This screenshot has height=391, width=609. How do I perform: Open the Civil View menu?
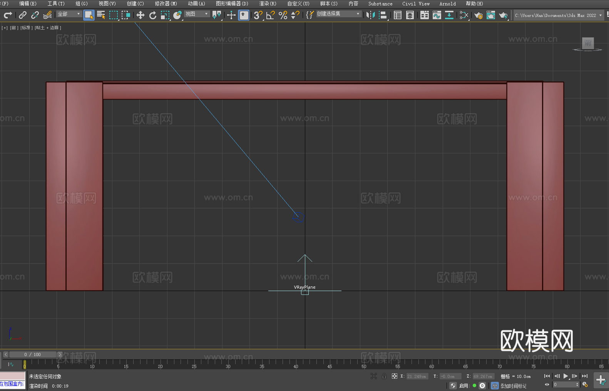click(416, 3)
